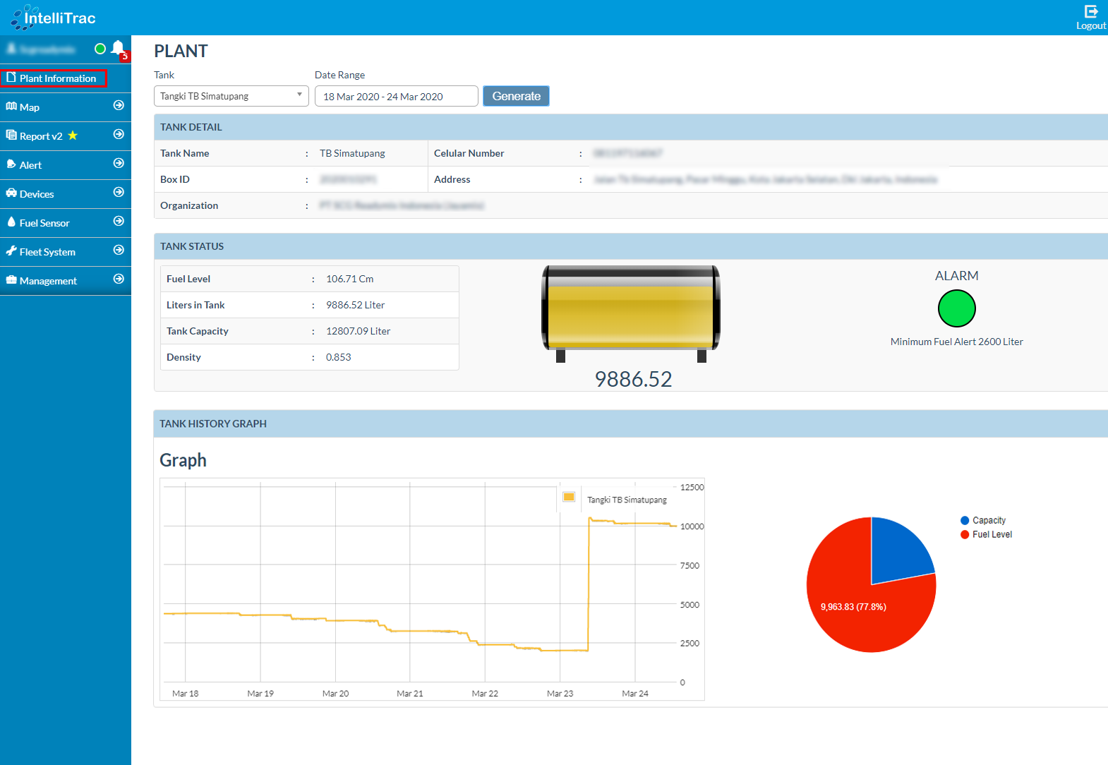The width and height of the screenshot is (1108, 765).
Task: Click the Devices car icon
Action: click(x=11, y=193)
